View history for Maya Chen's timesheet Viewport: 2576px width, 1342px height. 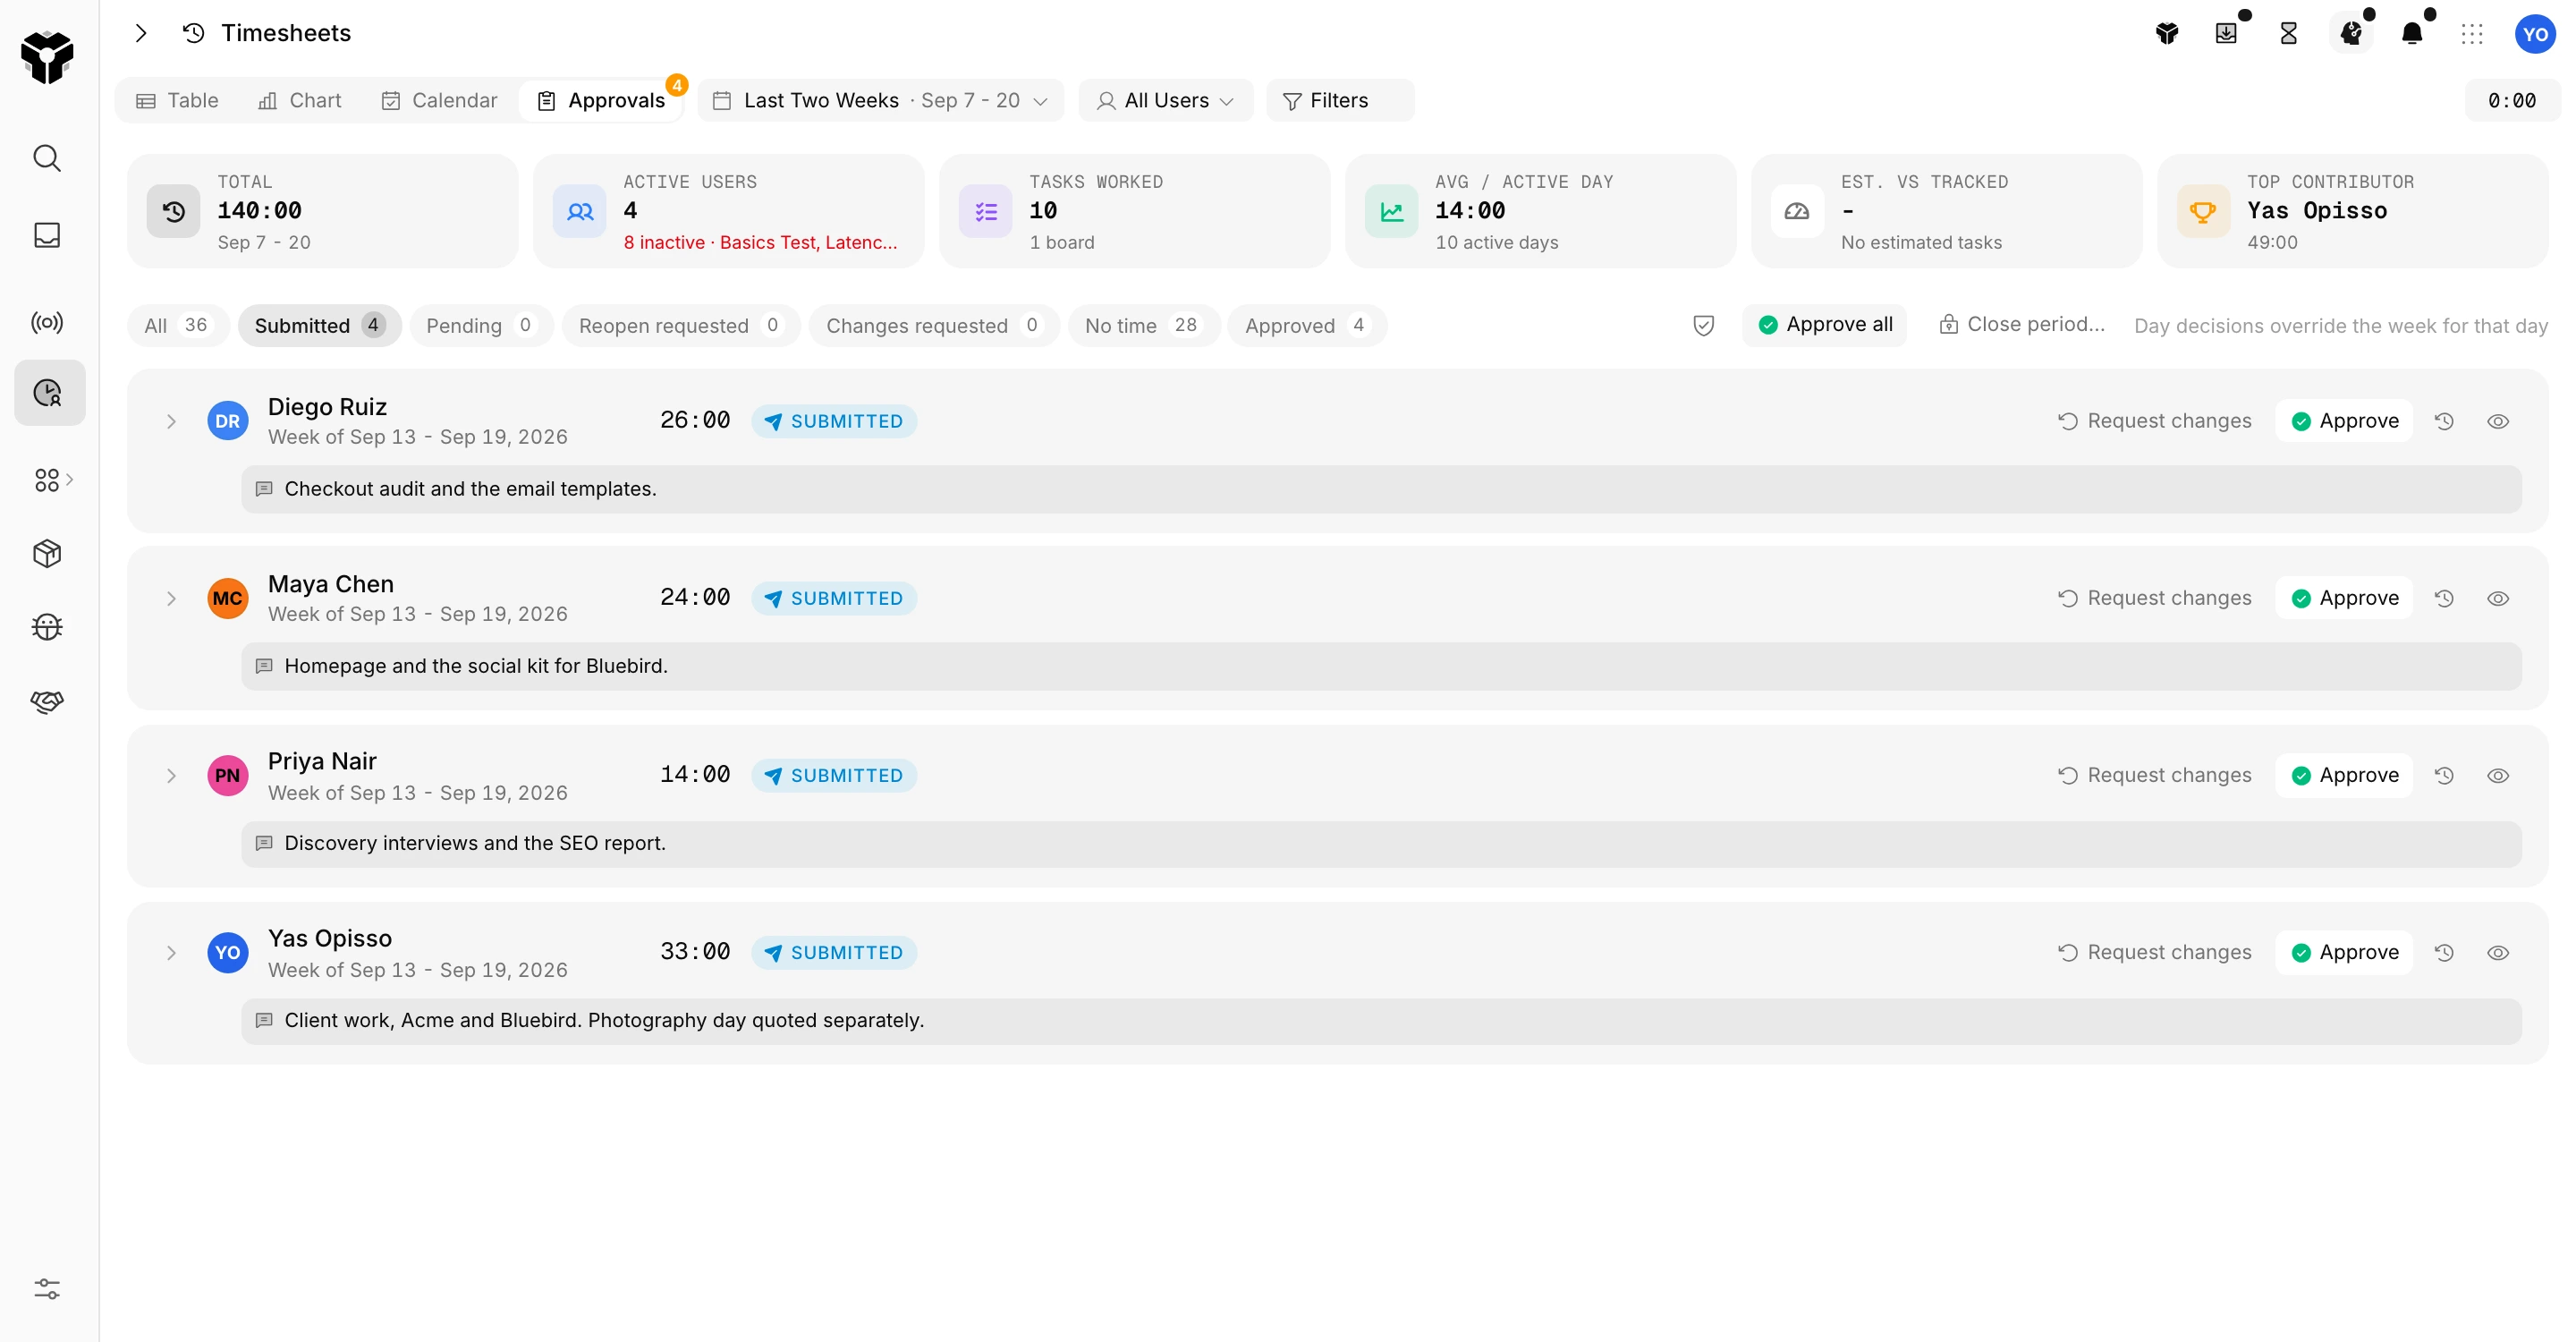click(x=2444, y=598)
